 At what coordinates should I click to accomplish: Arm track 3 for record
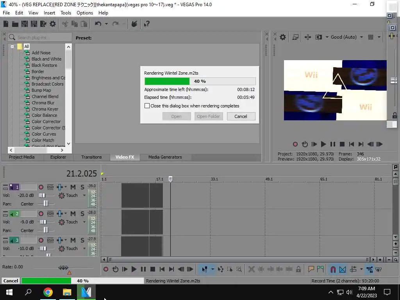pos(41,240)
